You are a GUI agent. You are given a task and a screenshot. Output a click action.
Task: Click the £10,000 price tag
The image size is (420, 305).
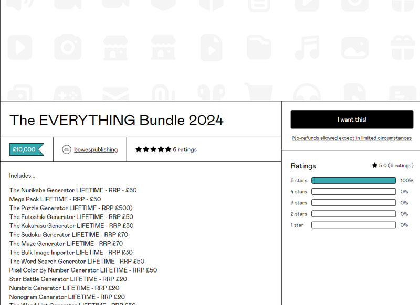[x=25, y=149]
